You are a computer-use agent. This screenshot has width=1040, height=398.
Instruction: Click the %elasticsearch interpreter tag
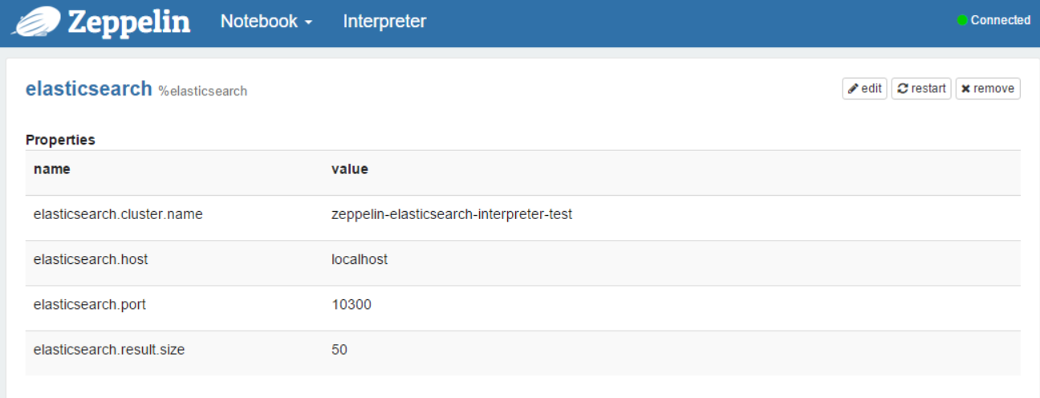[x=202, y=91]
